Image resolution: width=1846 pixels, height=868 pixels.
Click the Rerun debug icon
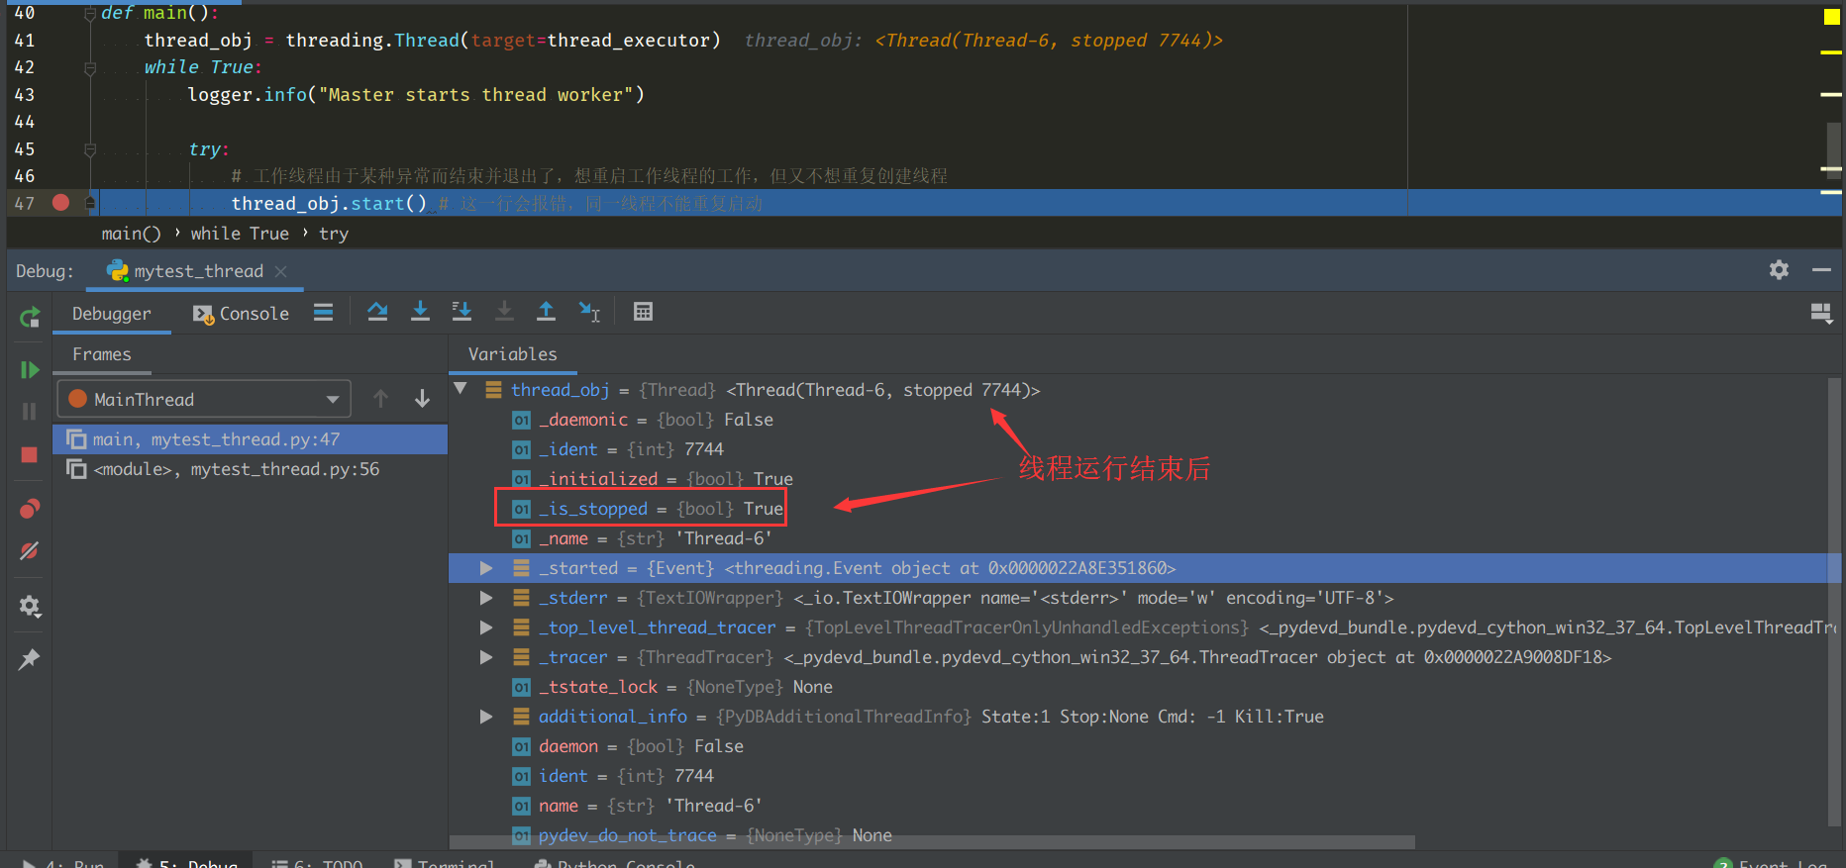coord(30,318)
